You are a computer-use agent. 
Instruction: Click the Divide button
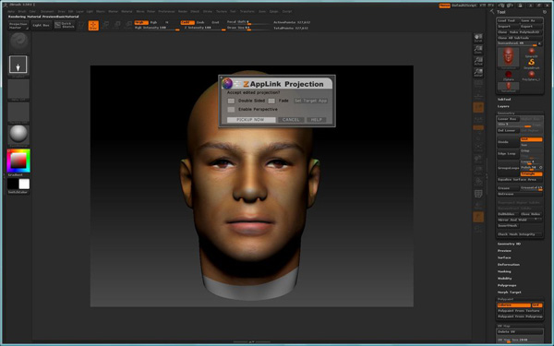(x=508, y=142)
